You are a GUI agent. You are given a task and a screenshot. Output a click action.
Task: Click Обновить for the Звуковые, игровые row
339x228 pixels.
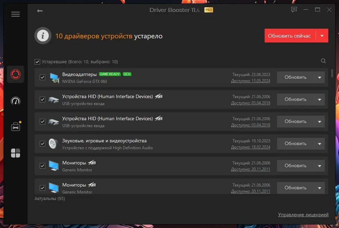(295, 144)
